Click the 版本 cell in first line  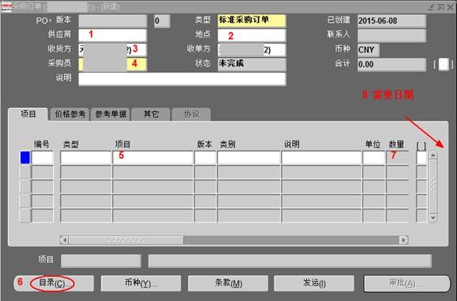point(205,157)
